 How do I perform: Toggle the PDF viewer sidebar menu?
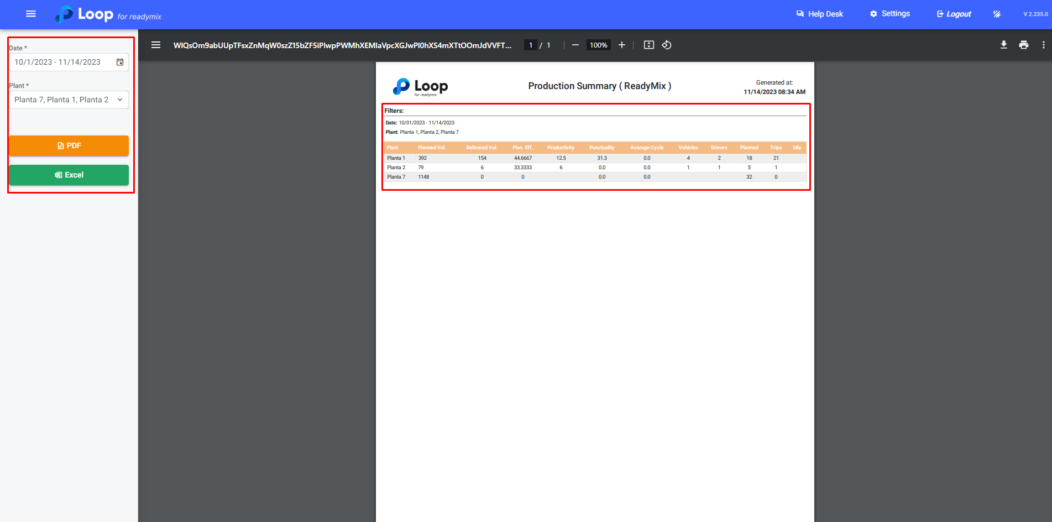[x=156, y=45]
